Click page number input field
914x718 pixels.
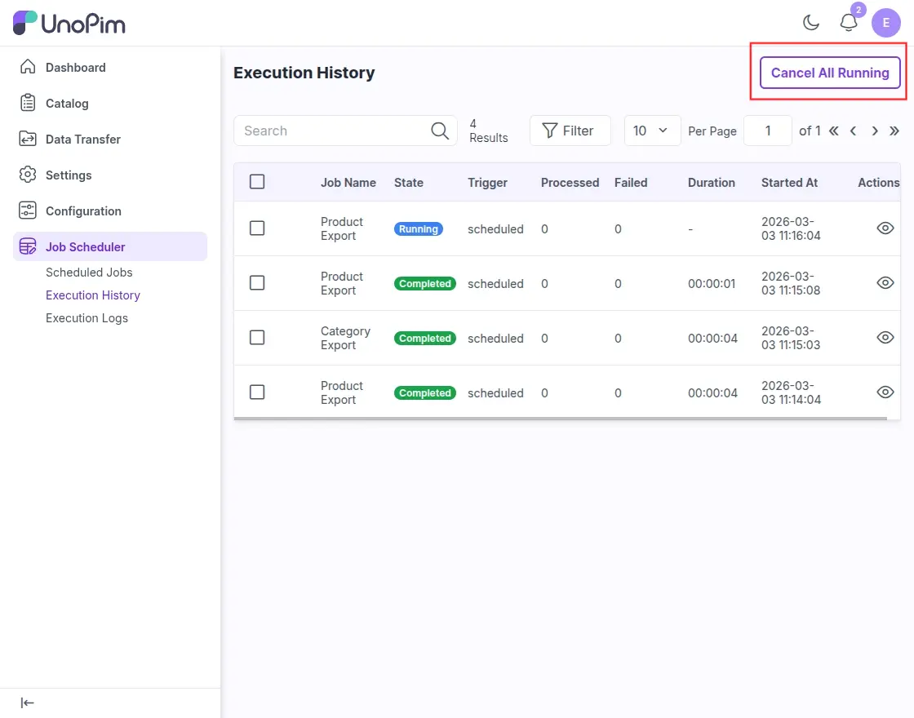pos(768,131)
